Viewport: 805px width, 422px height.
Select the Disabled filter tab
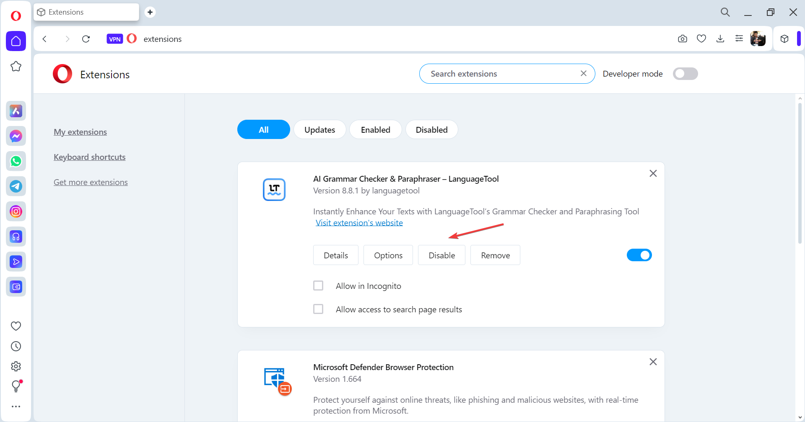432,129
